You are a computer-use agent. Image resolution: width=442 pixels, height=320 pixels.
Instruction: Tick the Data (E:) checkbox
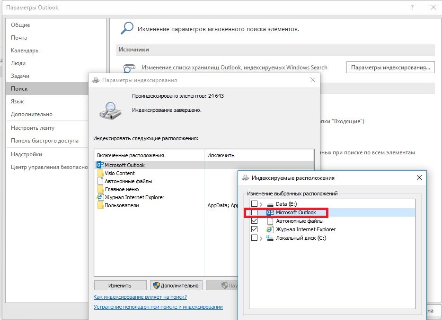254,203
